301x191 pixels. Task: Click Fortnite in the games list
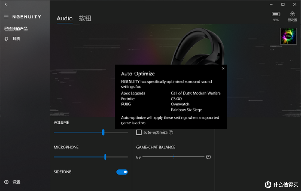click(x=128, y=99)
